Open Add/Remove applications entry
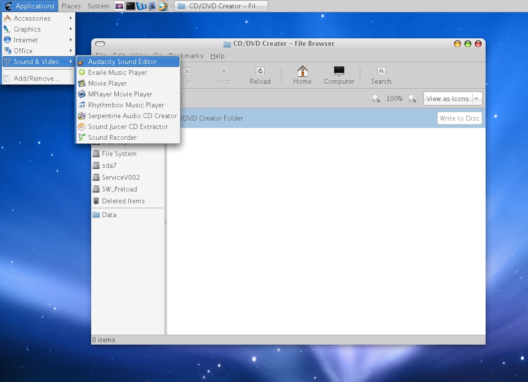 click(x=38, y=78)
